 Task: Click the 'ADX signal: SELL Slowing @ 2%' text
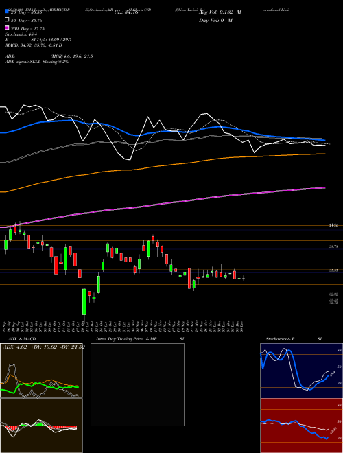click(x=37, y=62)
